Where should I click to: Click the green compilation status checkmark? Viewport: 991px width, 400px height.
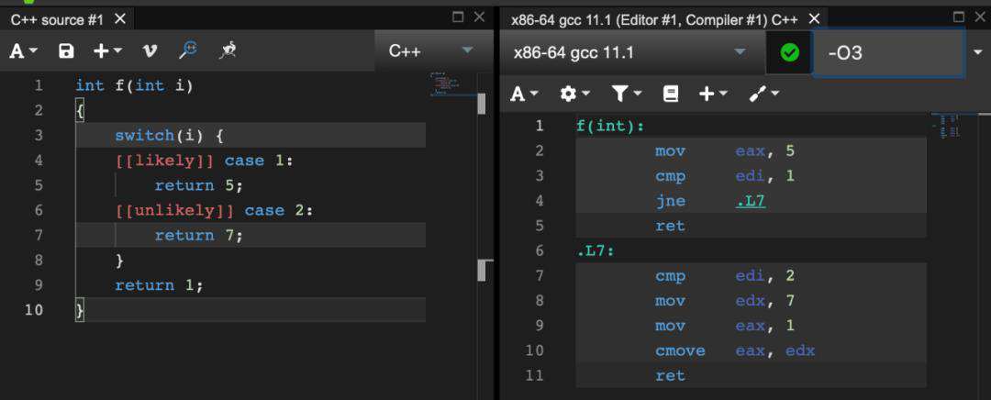click(789, 52)
